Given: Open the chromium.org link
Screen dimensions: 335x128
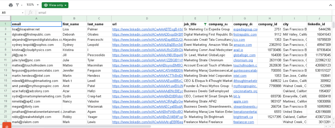Looking at the screenshot, I should coord(243,60).
